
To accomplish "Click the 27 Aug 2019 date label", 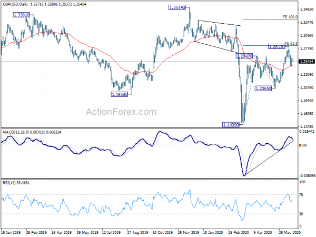I will point(137,232).
